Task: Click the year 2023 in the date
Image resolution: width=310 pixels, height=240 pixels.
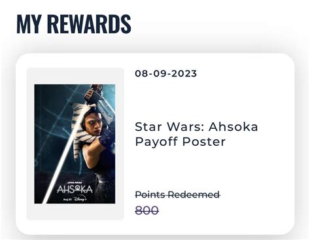Action: [x=184, y=73]
